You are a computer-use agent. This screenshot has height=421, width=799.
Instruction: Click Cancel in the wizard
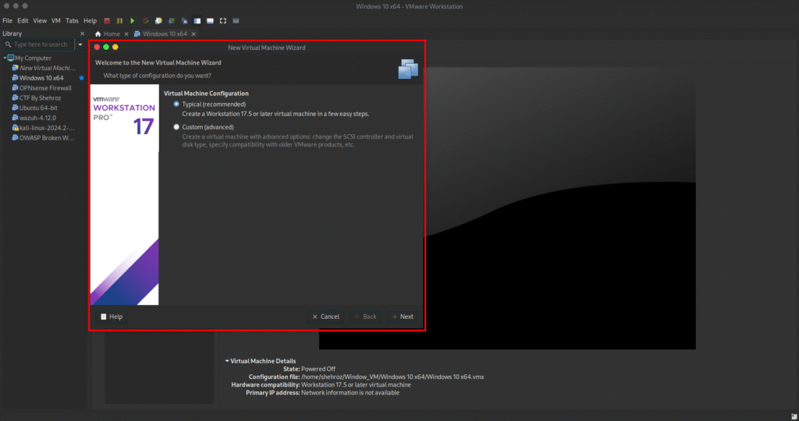(325, 317)
